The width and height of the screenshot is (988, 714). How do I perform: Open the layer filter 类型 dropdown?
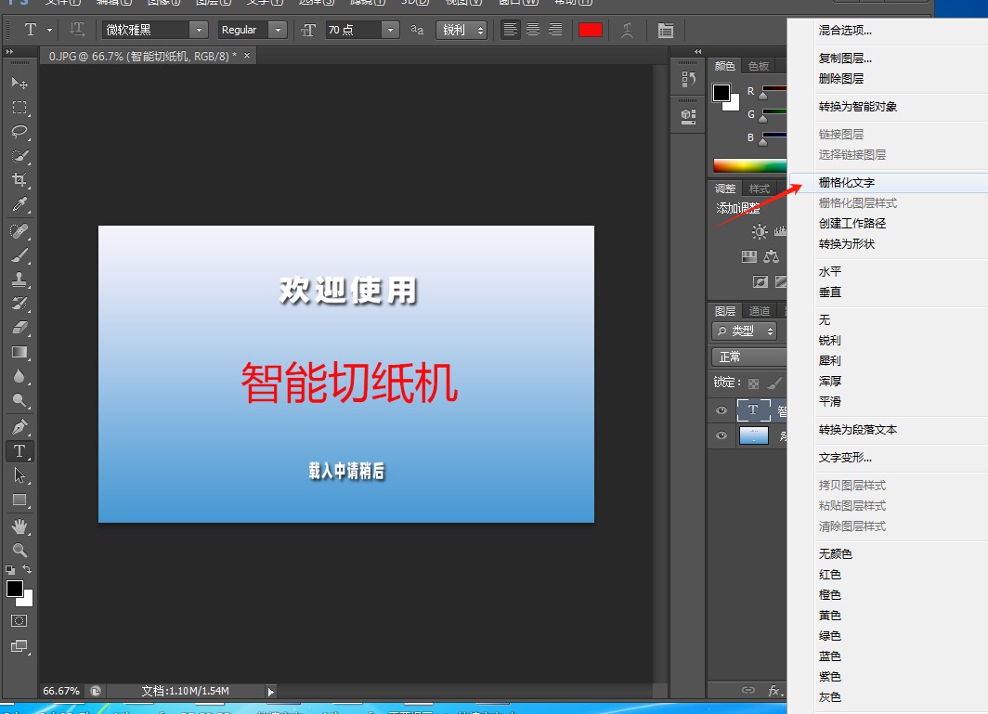[744, 331]
